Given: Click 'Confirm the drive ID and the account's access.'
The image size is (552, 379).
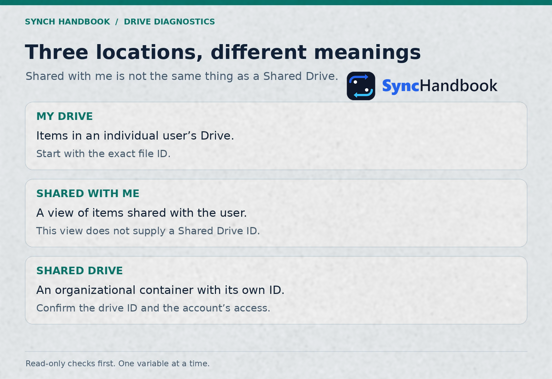Looking at the screenshot, I should (153, 308).
